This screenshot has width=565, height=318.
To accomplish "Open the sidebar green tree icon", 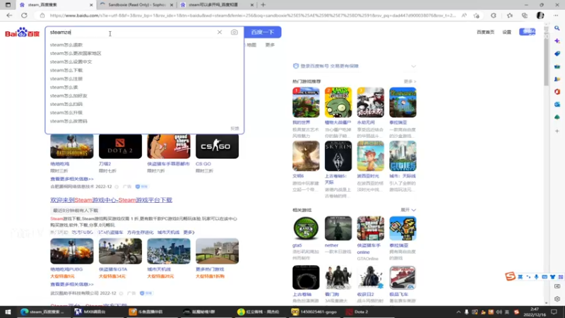I will coord(557,117).
